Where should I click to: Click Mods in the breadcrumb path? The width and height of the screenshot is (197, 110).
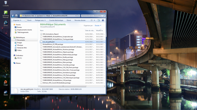[x=48, y=16]
